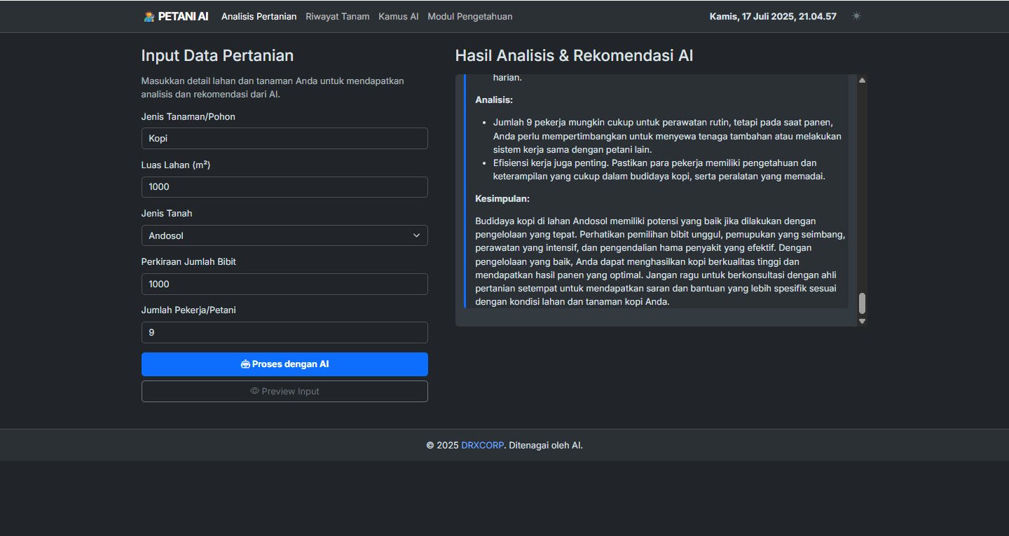Click the Jenis Tanaman/Pohon input field

tap(284, 138)
